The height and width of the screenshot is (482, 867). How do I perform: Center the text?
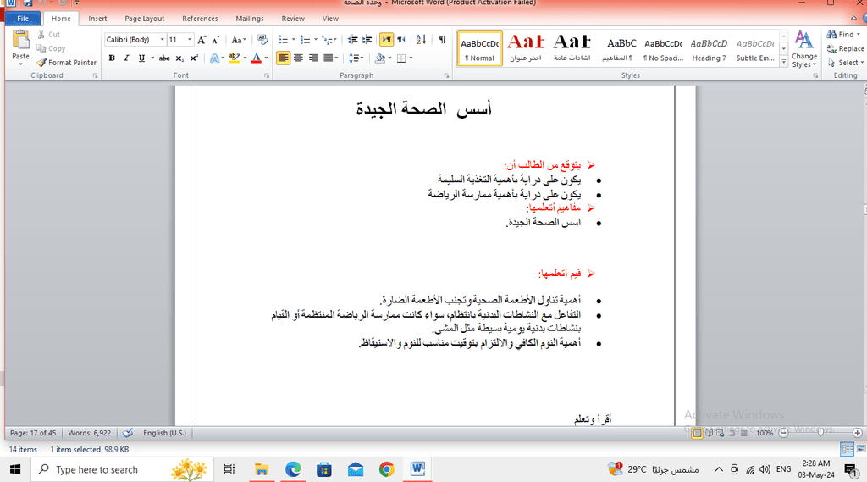click(299, 58)
